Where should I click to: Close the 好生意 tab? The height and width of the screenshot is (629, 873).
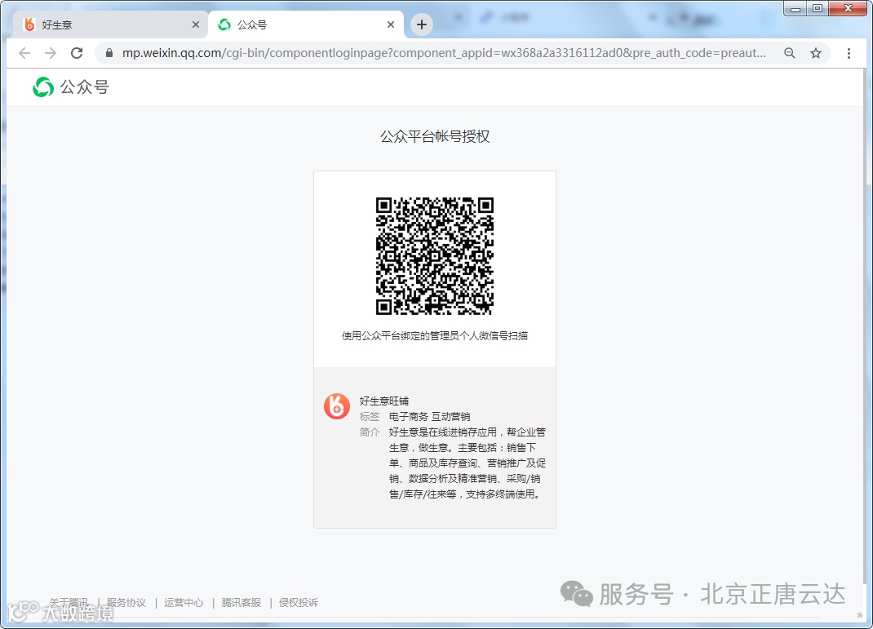point(196,24)
